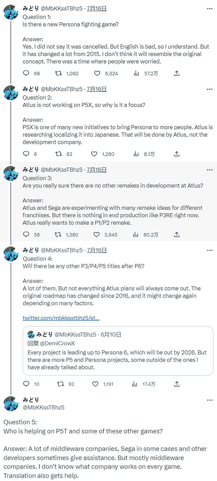Reply to the Question 1 tweet
217x481 pixels.
[26, 73]
